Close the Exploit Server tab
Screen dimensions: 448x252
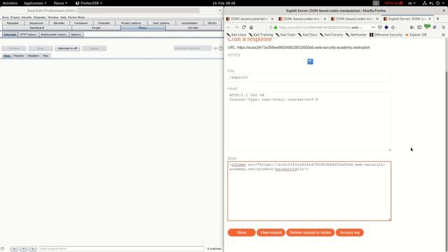[430, 19]
